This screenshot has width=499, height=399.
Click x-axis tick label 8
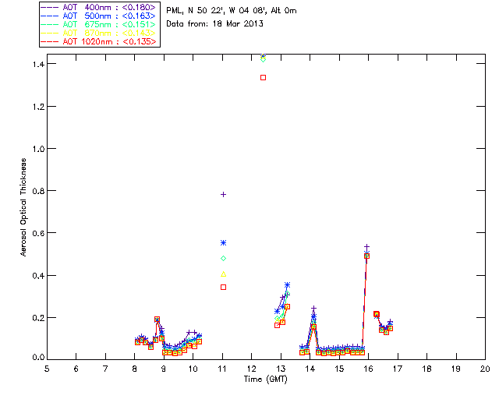[x=135, y=369]
